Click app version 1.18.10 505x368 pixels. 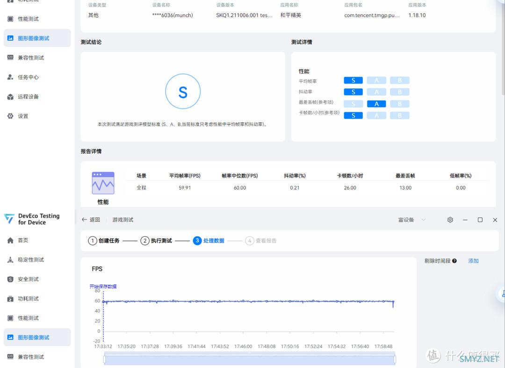417,15
